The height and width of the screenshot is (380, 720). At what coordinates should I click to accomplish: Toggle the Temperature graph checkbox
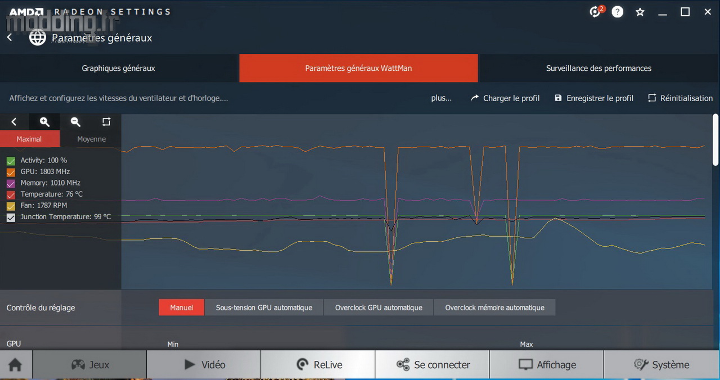point(11,194)
